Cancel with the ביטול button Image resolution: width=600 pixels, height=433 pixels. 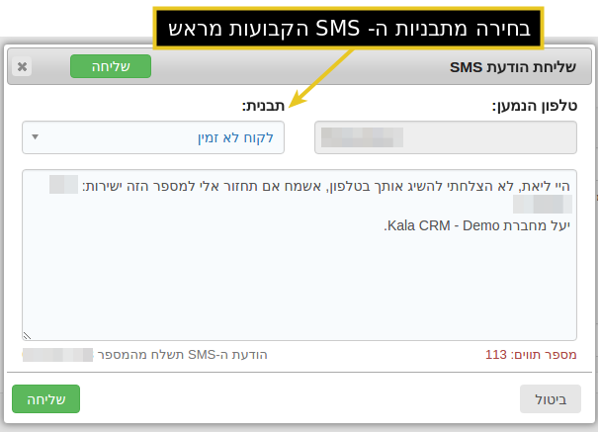551,399
